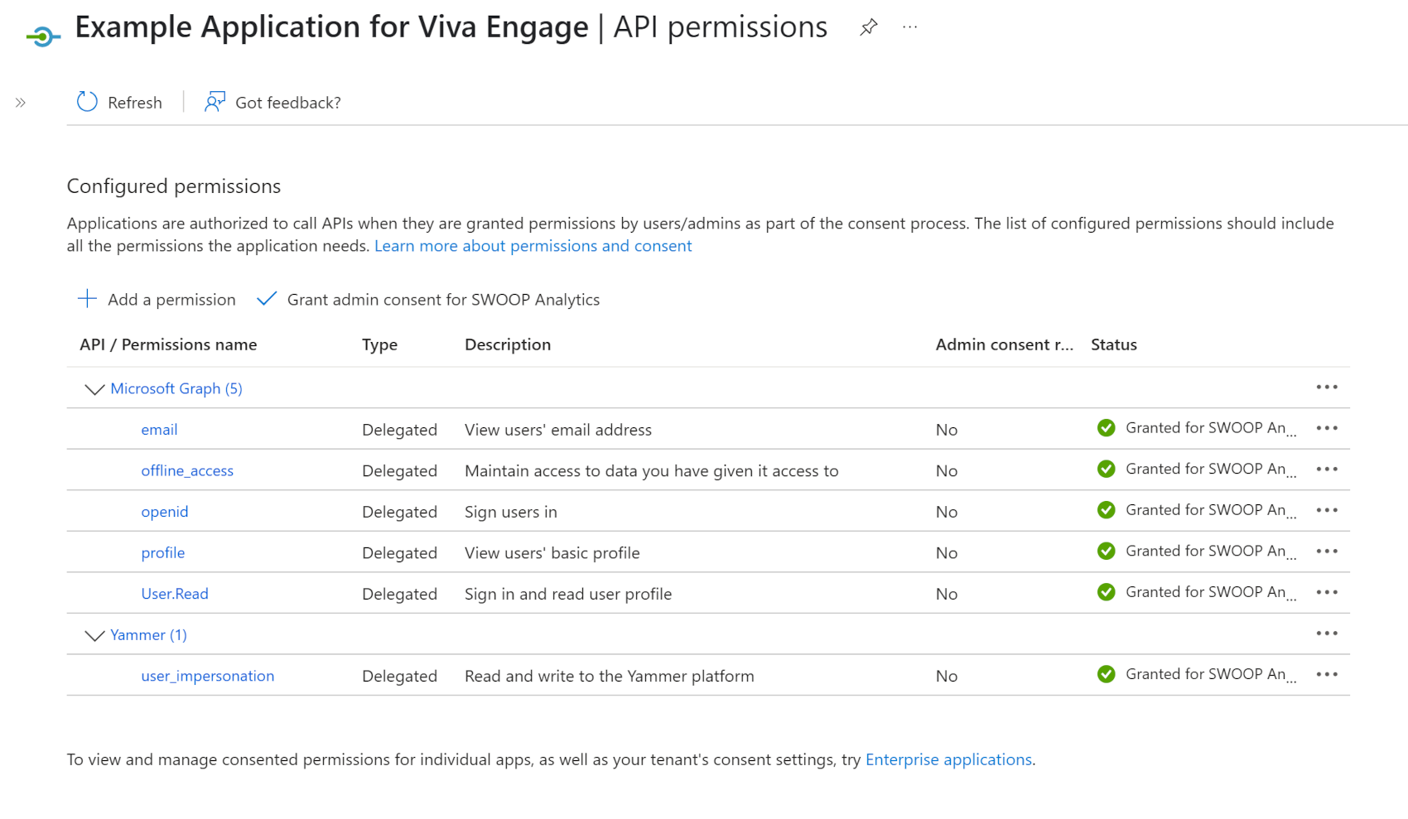The image size is (1408, 819).
Task: Click the Refresh icon
Action: (87, 102)
